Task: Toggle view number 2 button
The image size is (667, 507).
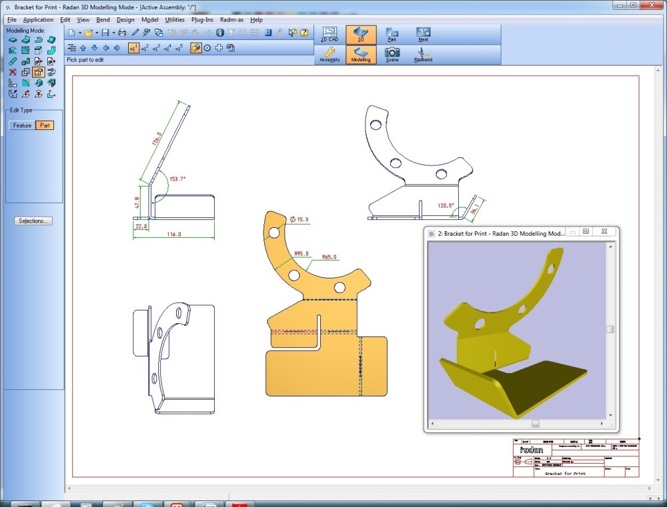Action: click(x=145, y=47)
